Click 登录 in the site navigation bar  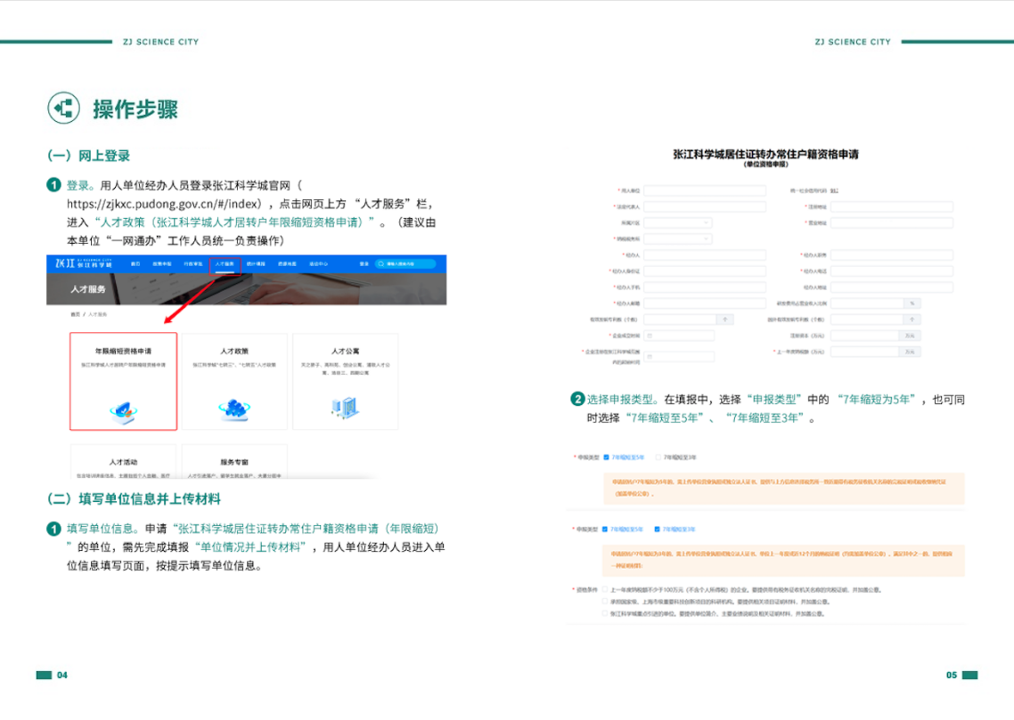(x=364, y=263)
